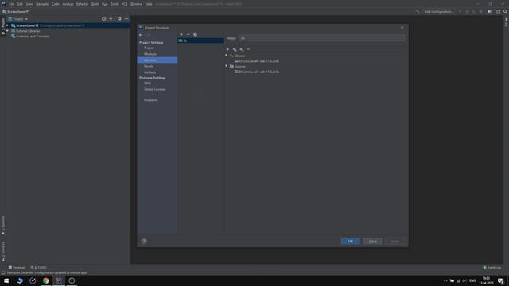Open IntelliJ IDEA from Windows taskbar

pyautogui.click(x=59, y=280)
